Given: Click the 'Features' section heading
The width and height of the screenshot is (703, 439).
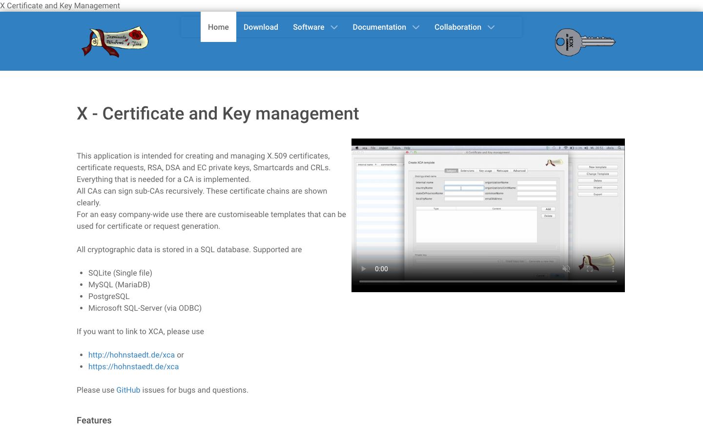Looking at the screenshot, I should [94, 420].
